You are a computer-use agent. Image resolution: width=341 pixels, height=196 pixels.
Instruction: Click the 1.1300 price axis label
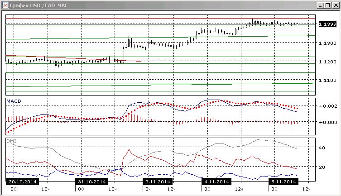click(327, 43)
